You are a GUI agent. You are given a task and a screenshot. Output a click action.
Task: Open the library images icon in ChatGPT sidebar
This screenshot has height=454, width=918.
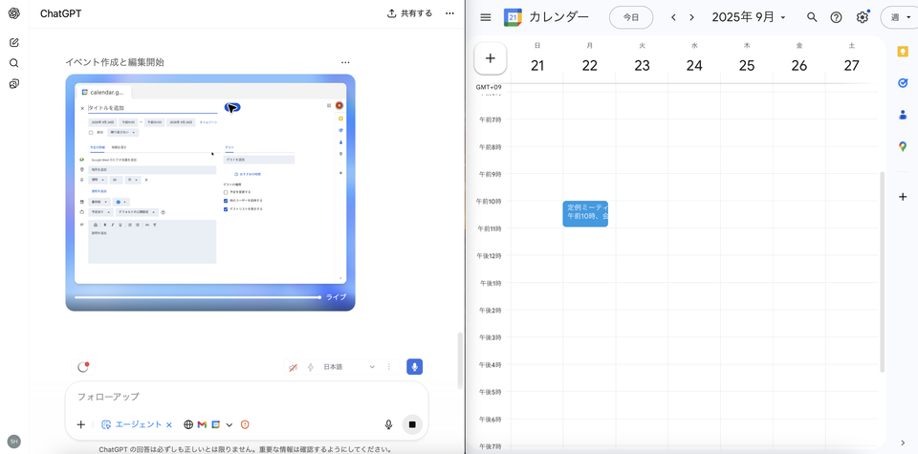14,84
